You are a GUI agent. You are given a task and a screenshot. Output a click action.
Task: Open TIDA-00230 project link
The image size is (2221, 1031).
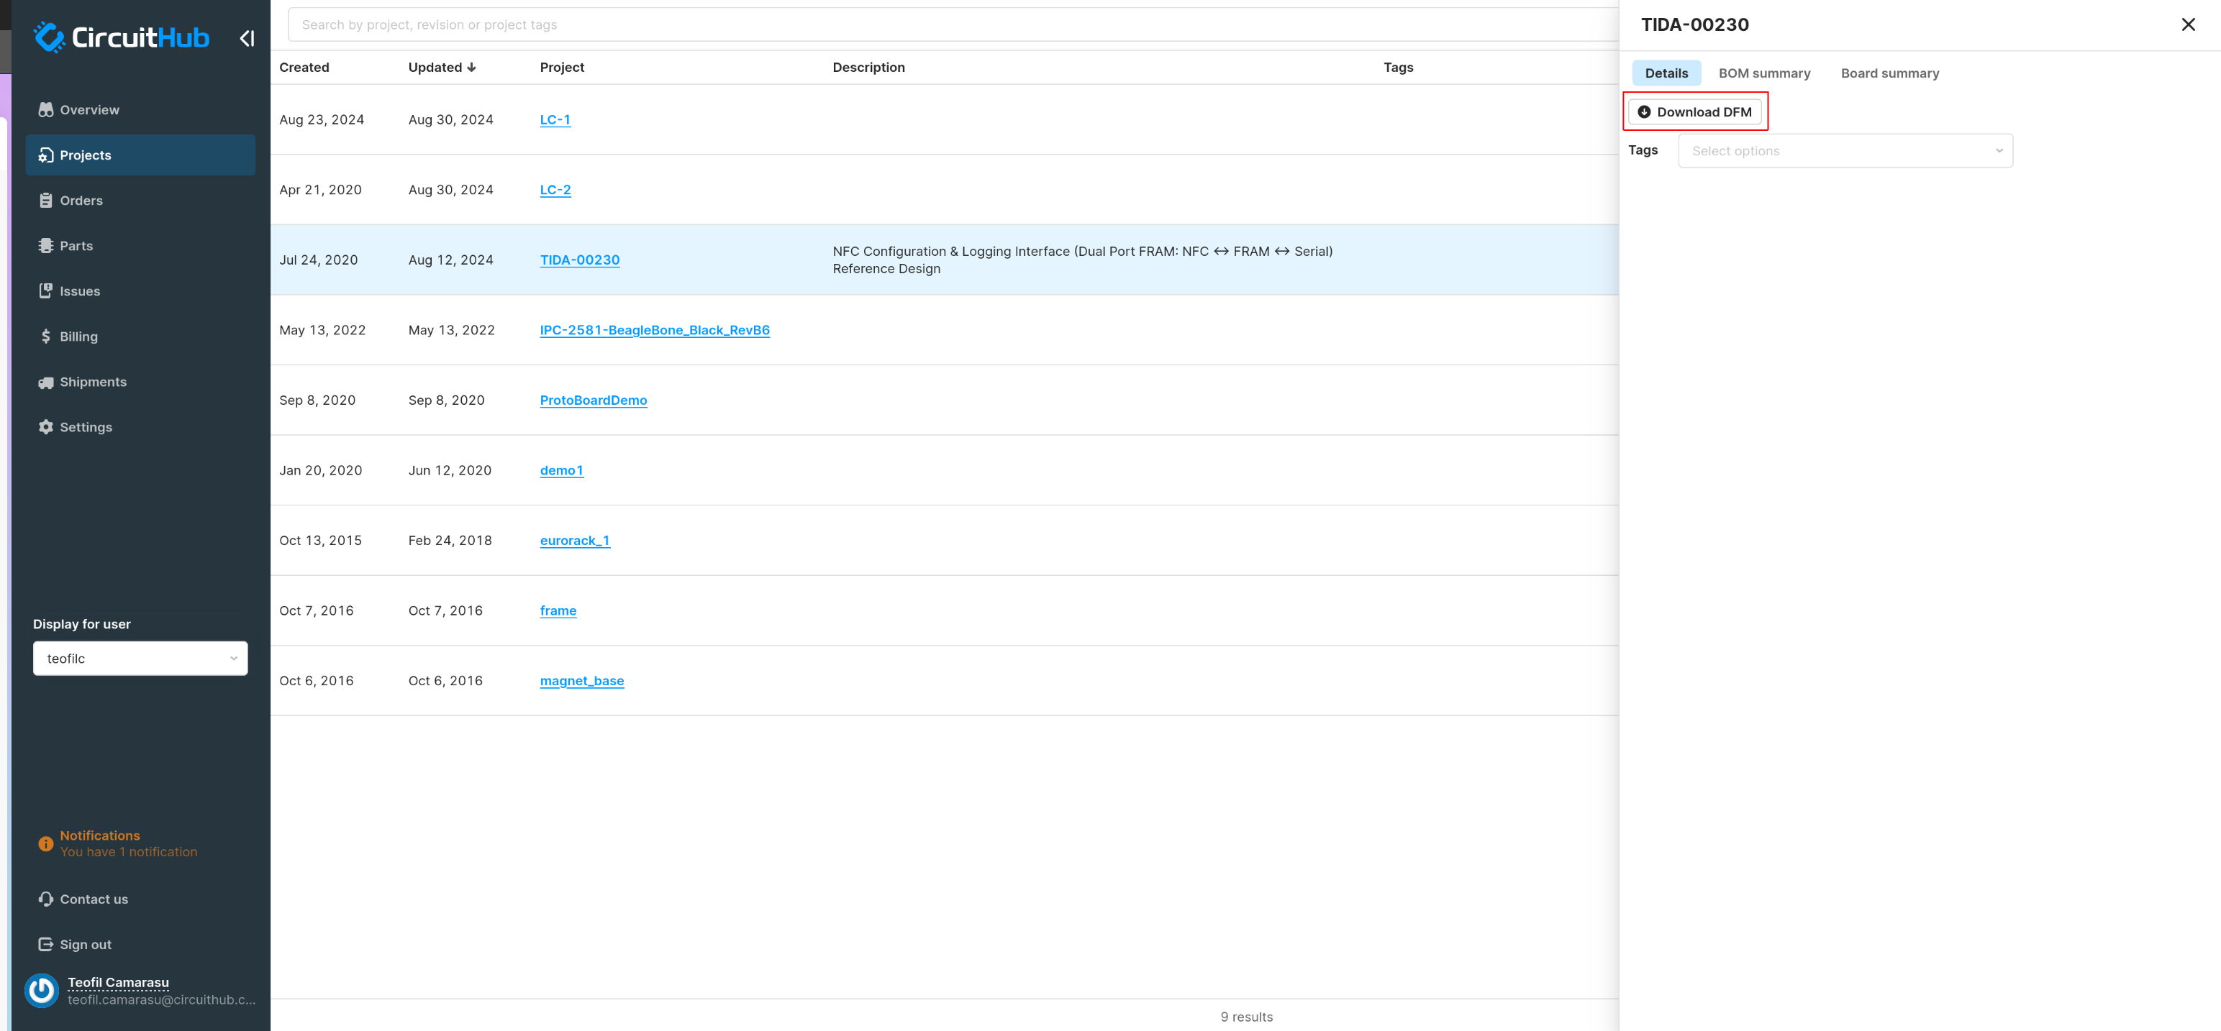click(x=579, y=259)
